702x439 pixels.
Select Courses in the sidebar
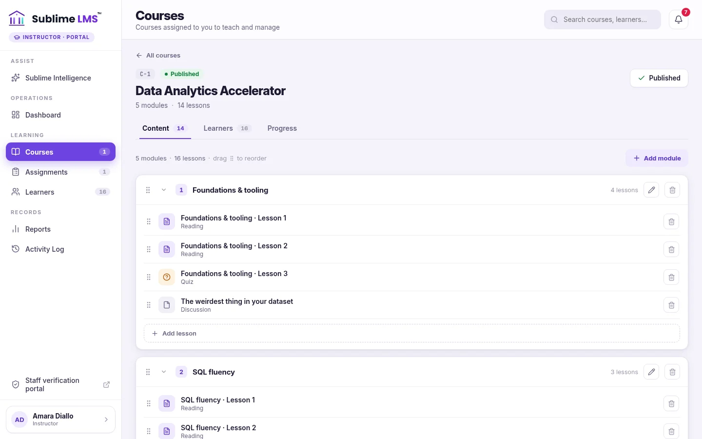pyautogui.click(x=60, y=152)
